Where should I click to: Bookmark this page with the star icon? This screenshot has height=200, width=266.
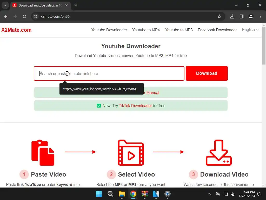219,16
